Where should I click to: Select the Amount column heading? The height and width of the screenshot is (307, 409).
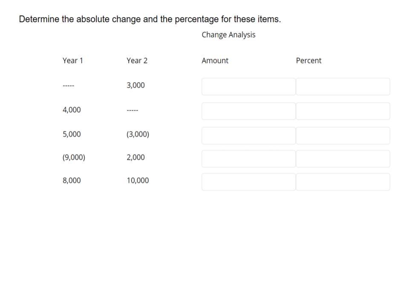pyautogui.click(x=215, y=61)
